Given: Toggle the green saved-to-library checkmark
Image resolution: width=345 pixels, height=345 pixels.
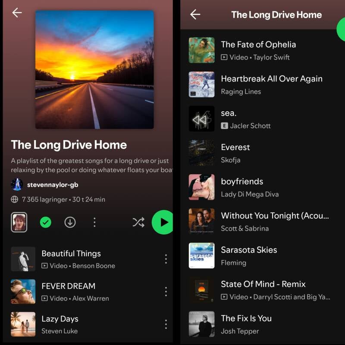Looking at the screenshot, I should coord(46,222).
